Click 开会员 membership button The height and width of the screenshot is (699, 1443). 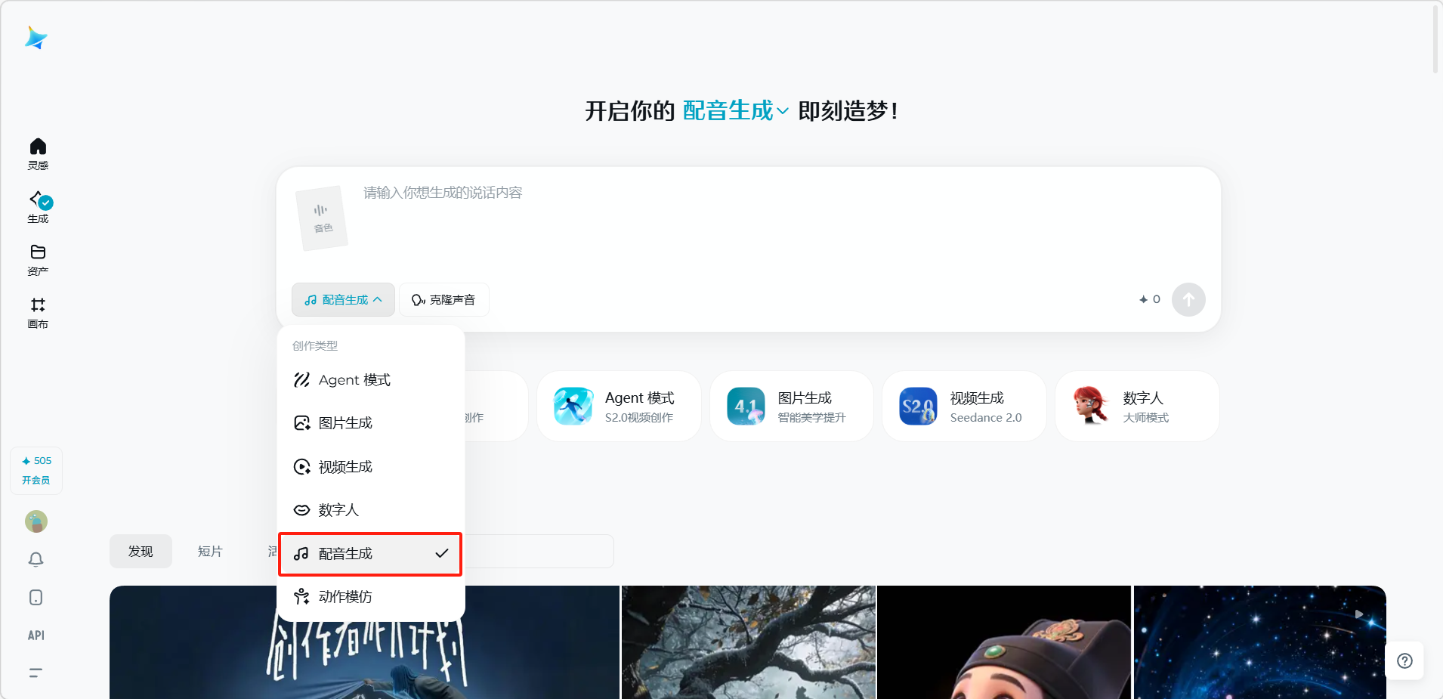(x=36, y=480)
